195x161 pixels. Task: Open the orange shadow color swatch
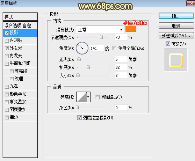tap(131, 29)
